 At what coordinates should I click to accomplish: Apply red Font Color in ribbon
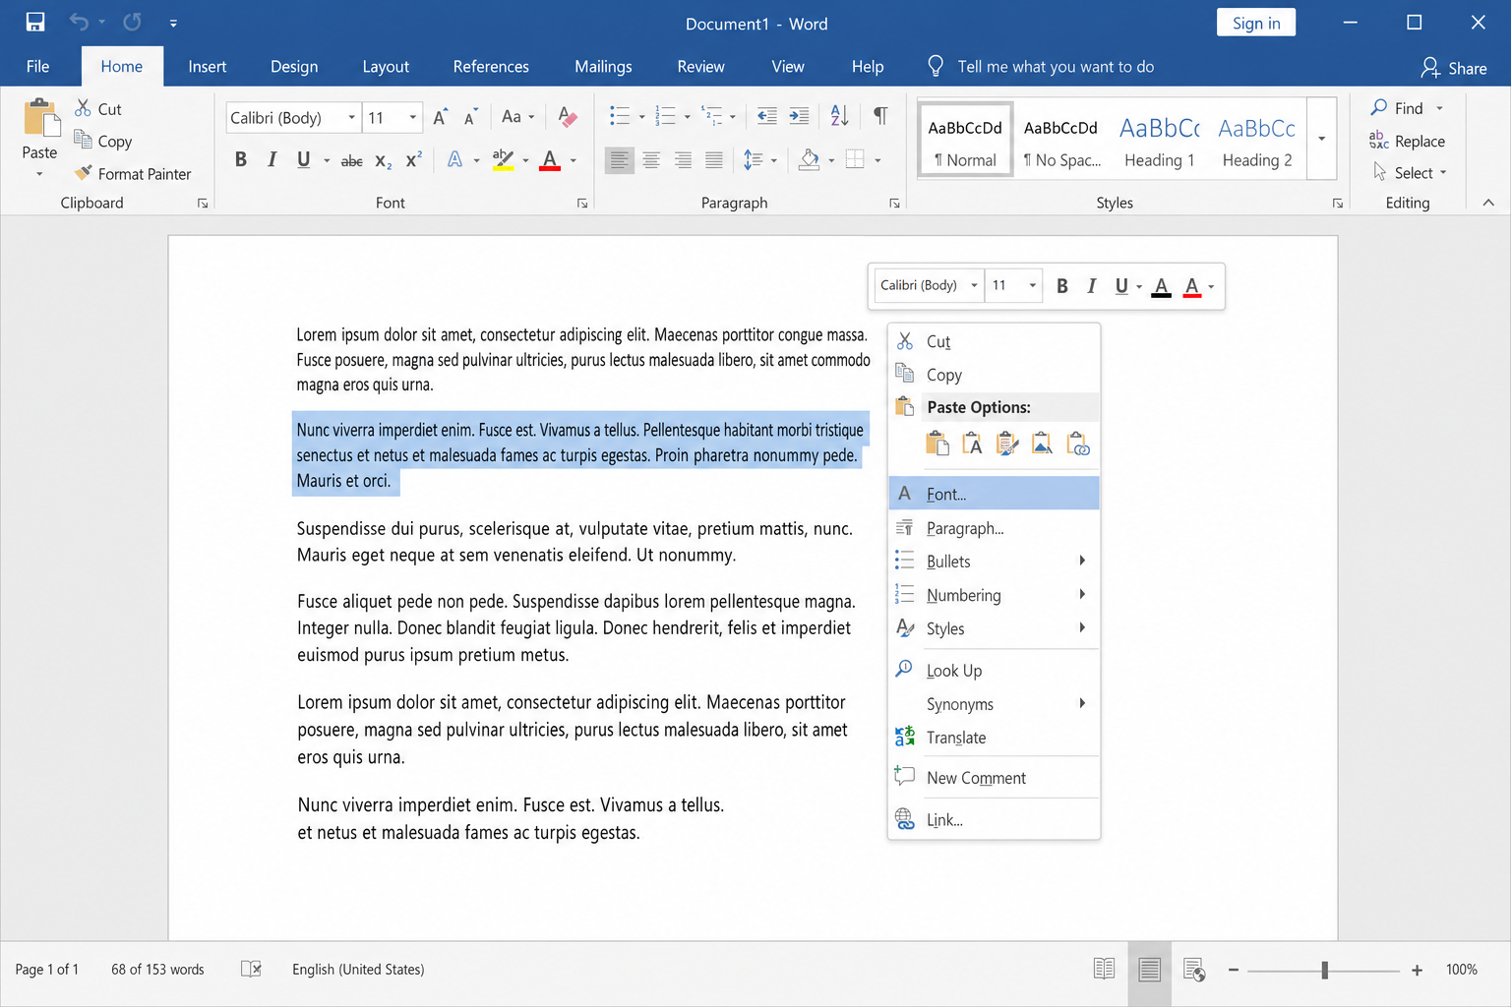click(550, 159)
